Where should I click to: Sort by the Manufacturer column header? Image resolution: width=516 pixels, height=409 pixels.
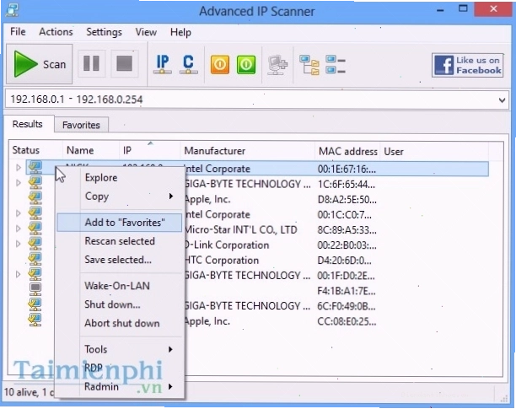tap(248, 151)
